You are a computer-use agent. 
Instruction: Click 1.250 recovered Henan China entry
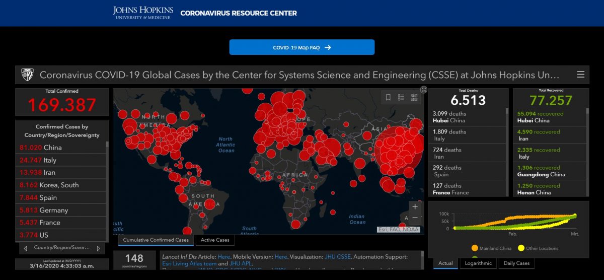(x=549, y=189)
